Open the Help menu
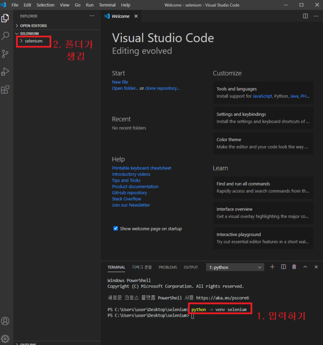Viewport: 323px width, 345px height. (x=125, y=5)
